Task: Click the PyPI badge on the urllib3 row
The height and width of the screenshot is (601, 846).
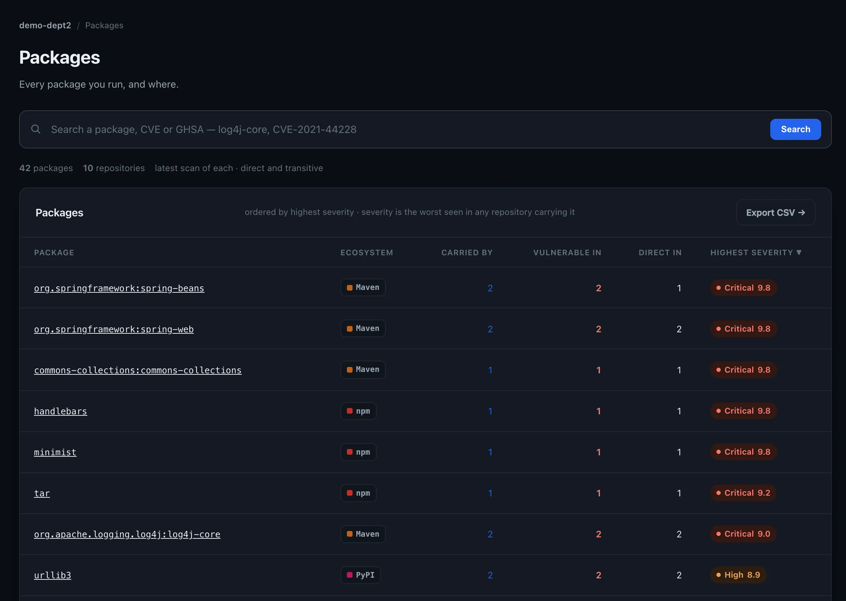Action: click(361, 575)
